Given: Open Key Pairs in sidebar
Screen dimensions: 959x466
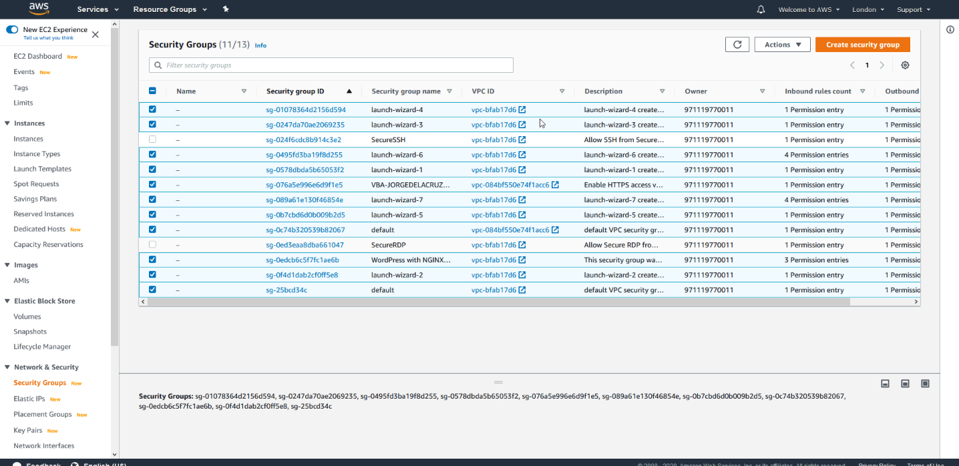Looking at the screenshot, I should pyautogui.click(x=28, y=431).
